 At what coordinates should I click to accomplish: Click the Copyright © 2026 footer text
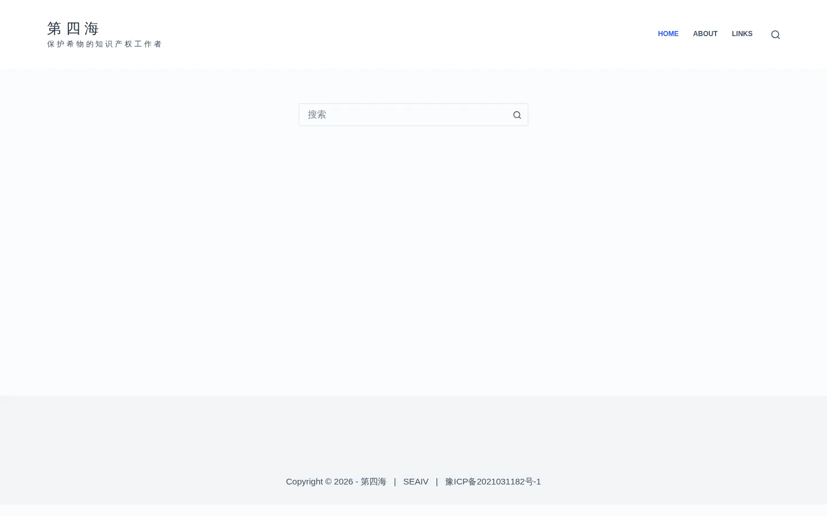pos(319,482)
